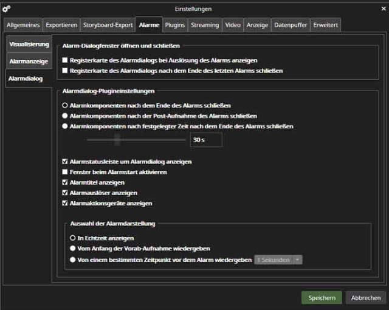Open the Storyboard-Export tab
This screenshot has width=389, height=310.
coord(108,26)
